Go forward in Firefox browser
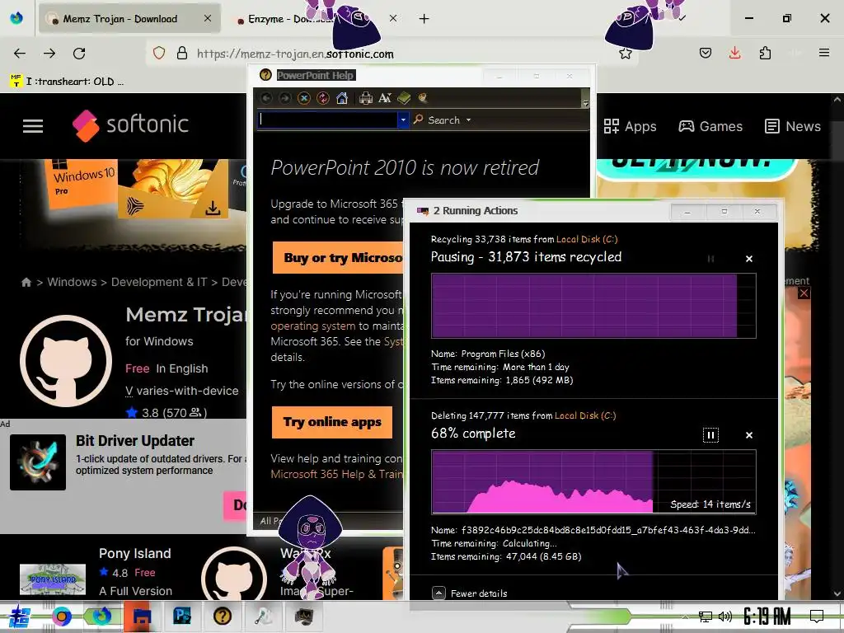 (x=49, y=54)
